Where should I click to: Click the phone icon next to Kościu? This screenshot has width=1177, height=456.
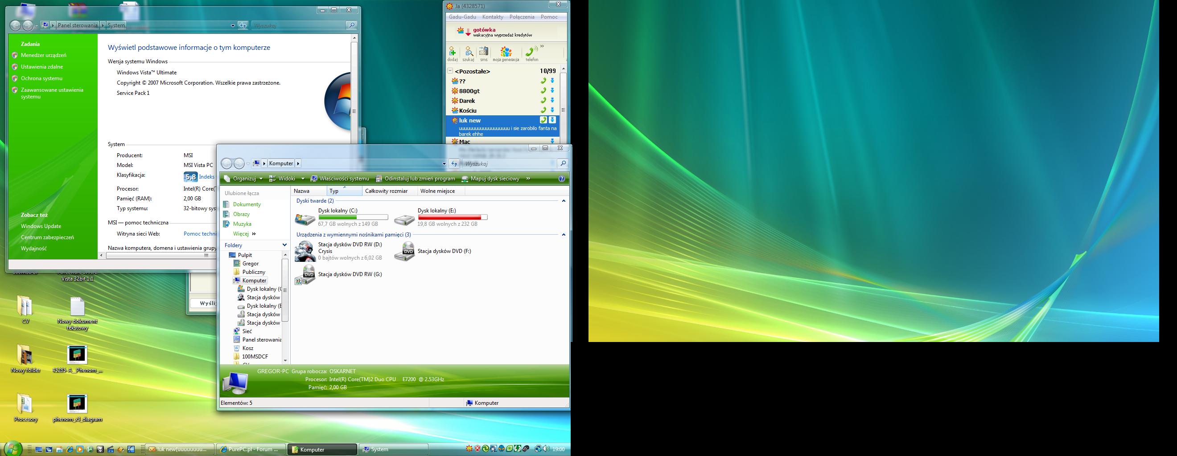click(543, 110)
